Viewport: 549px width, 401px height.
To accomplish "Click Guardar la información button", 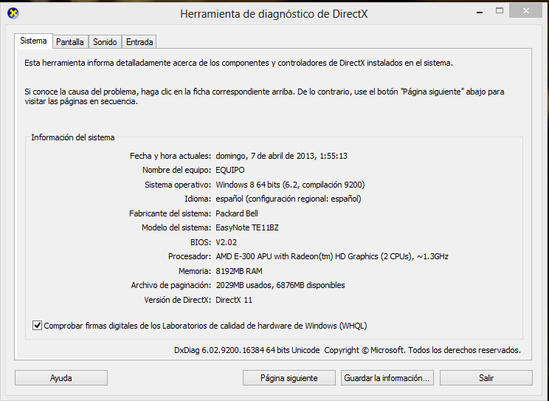I will [x=387, y=378].
